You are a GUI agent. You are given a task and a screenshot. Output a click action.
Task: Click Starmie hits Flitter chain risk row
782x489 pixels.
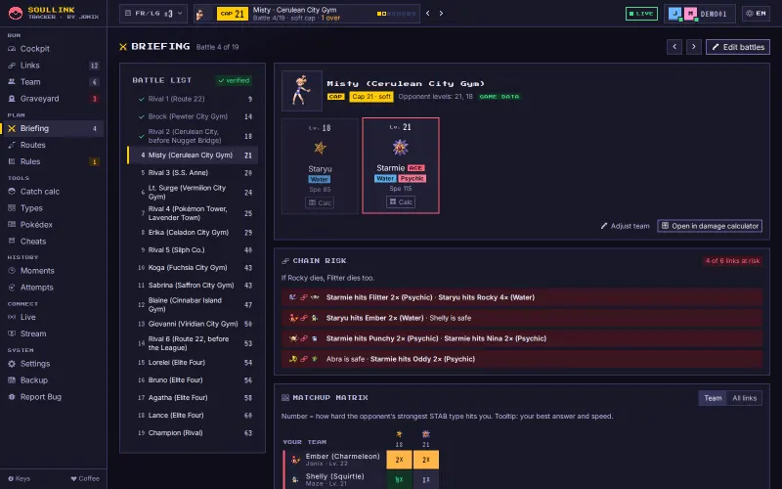point(522,297)
